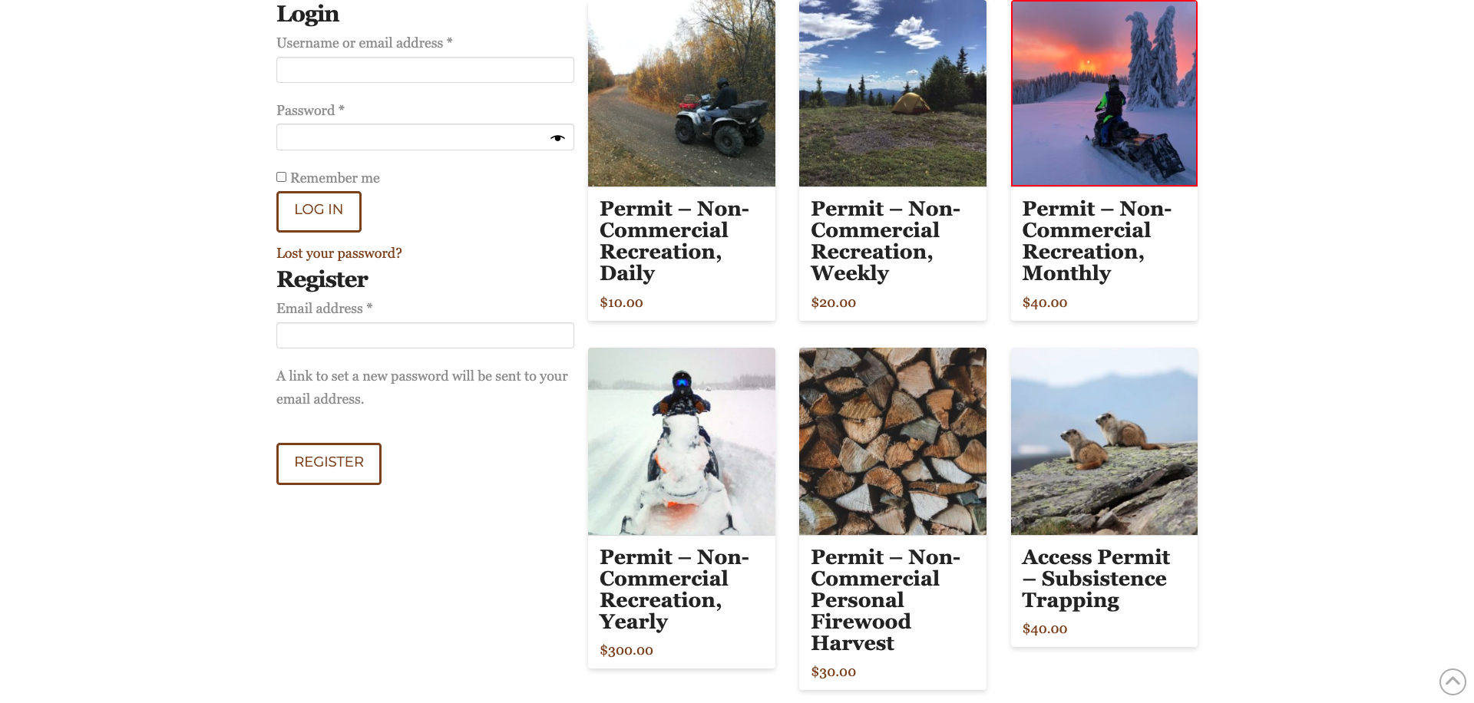Image resolution: width=1474 pixels, height=703 pixels.
Task: Open Access Permit Subsistence Trapping title
Action: tap(1096, 579)
